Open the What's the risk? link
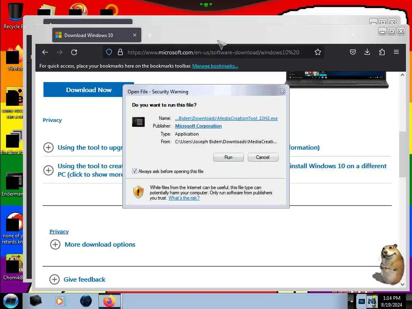The image size is (412, 309). 184,198
